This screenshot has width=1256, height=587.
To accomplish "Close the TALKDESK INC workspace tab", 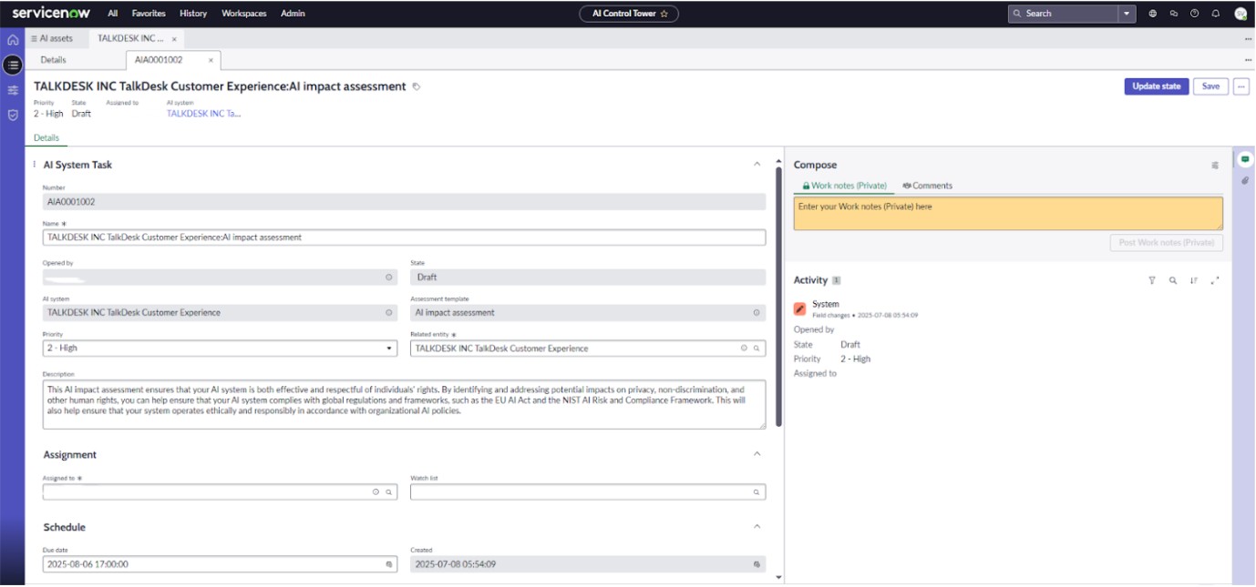I will (174, 39).
